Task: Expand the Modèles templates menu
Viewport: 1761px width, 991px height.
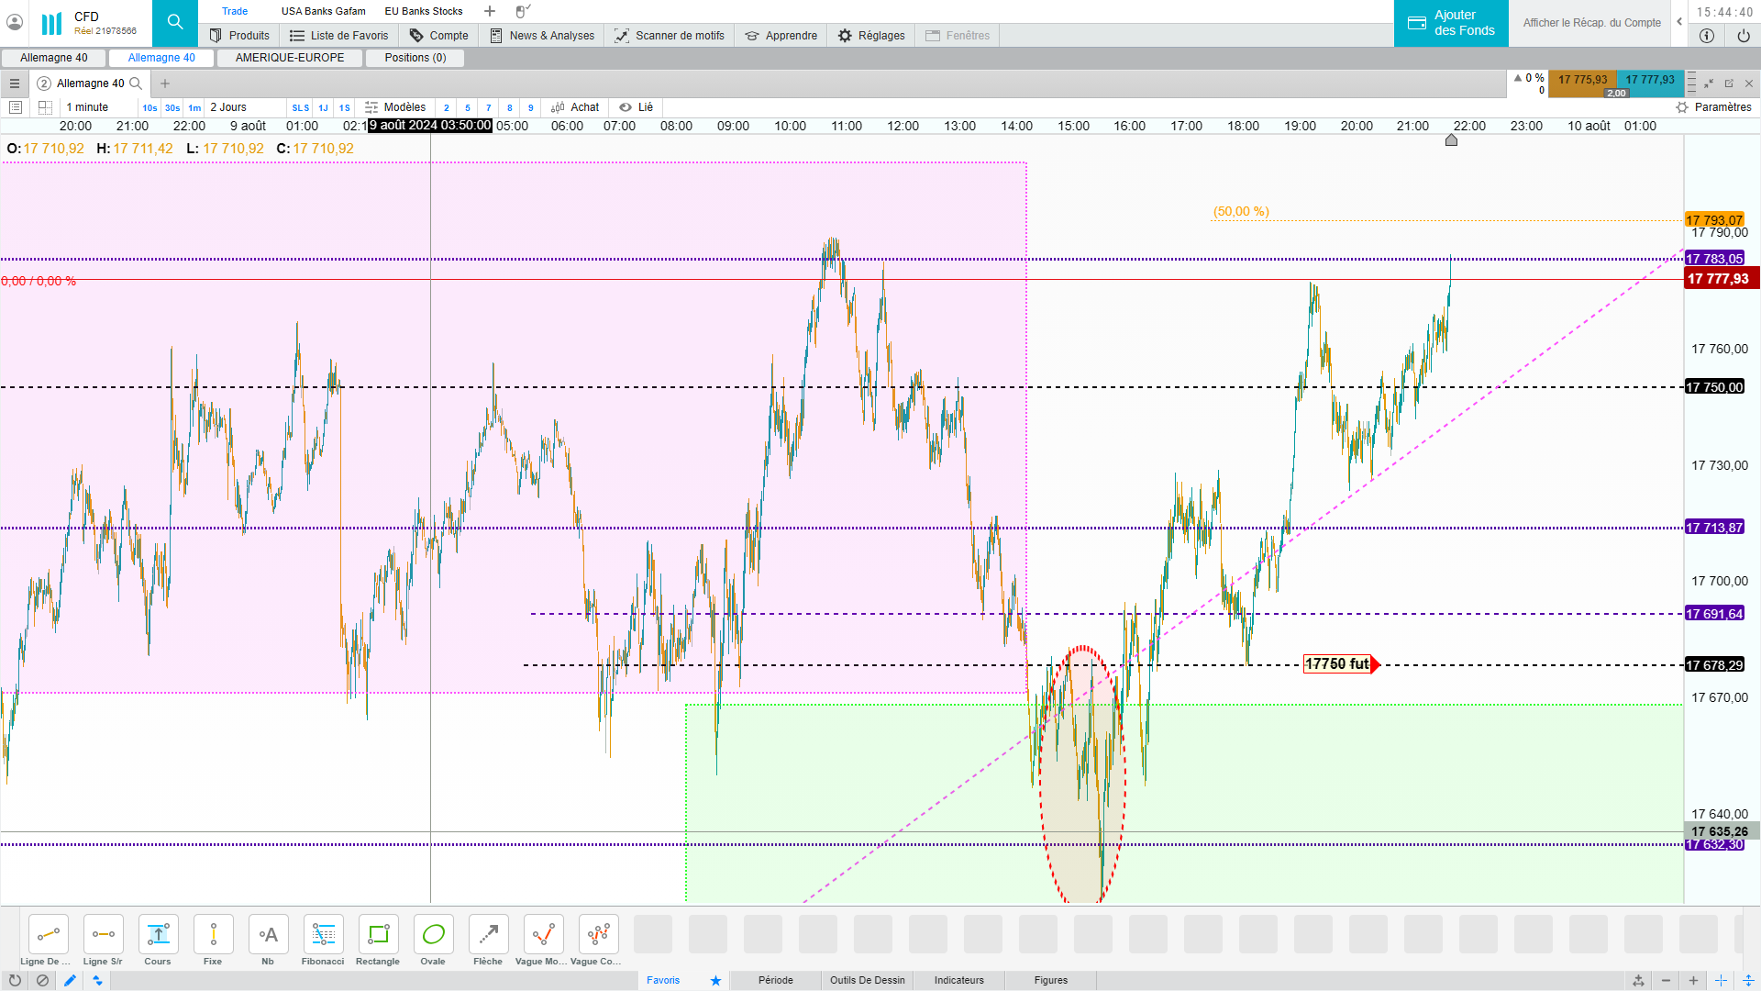Action: [395, 107]
